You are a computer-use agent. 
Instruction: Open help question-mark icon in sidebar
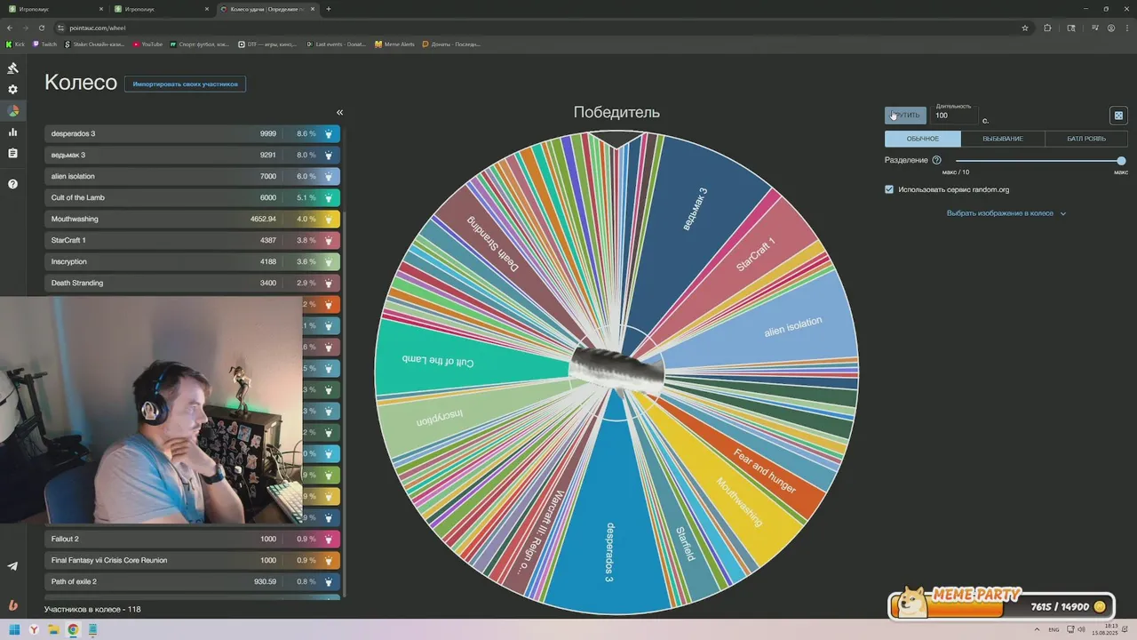(x=12, y=184)
